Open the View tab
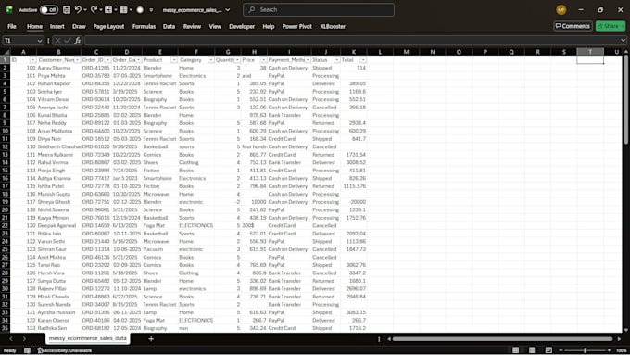This screenshot has height=355, width=630. pos(215,26)
